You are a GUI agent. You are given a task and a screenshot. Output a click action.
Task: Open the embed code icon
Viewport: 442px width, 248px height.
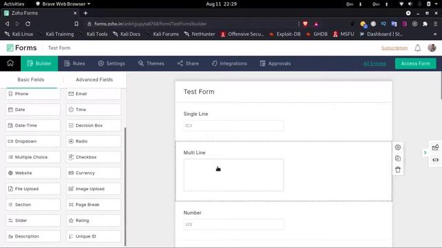[x=435, y=160]
